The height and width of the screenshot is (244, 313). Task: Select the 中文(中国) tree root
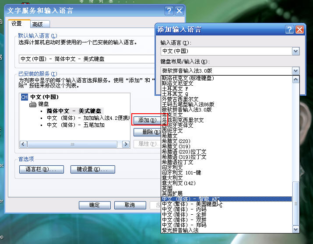(x=44, y=97)
